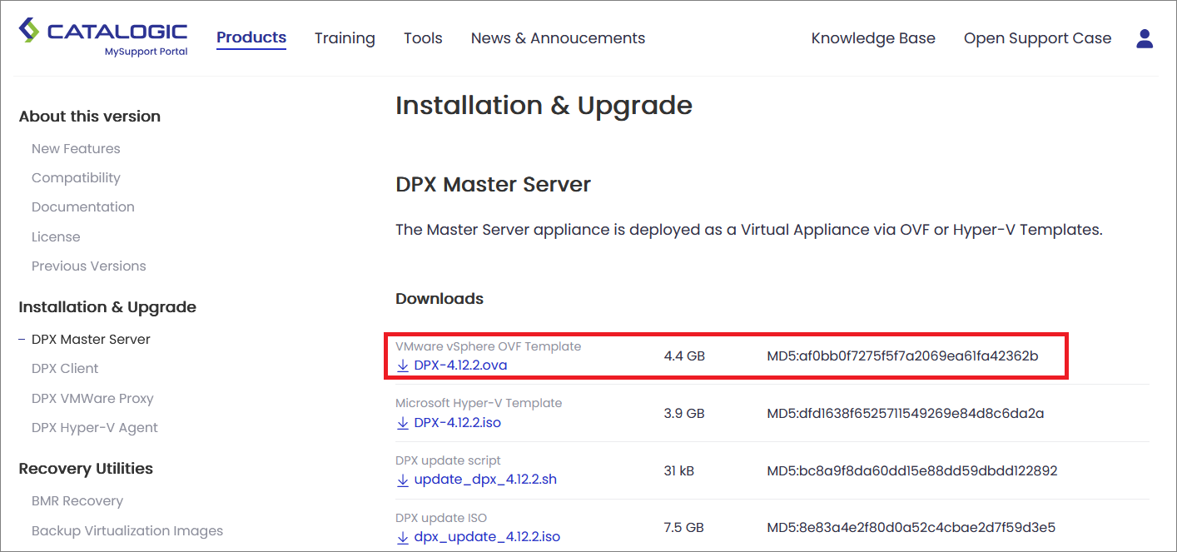Go to DPX VMWare Proxy page
Screen dimensions: 1177x552
click(92, 399)
